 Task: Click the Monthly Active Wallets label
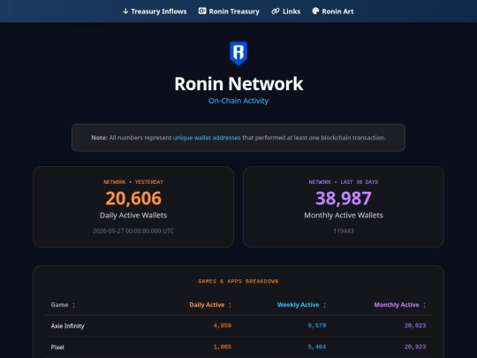(x=344, y=215)
